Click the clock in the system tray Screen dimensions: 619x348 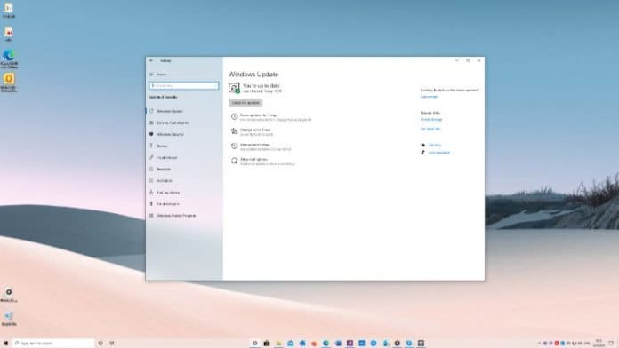point(599,344)
